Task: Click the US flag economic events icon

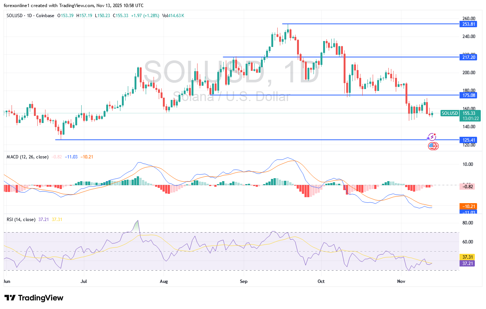Action: point(433,146)
